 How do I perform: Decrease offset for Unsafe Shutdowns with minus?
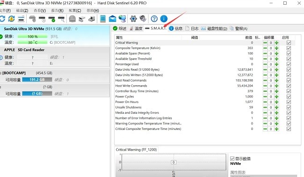265,107
